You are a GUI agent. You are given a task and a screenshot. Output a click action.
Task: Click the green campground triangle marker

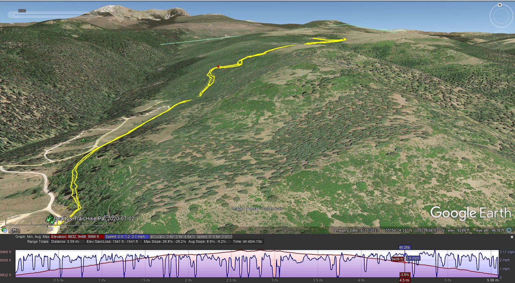coord(83,140)
